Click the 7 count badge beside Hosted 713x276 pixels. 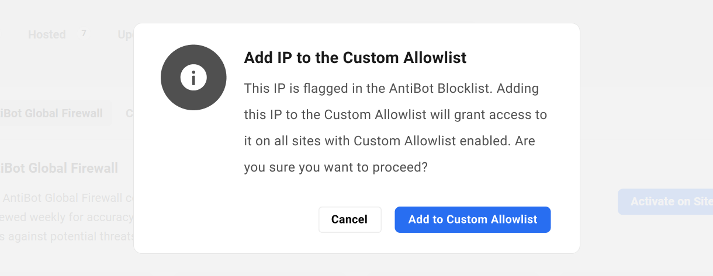84,34
